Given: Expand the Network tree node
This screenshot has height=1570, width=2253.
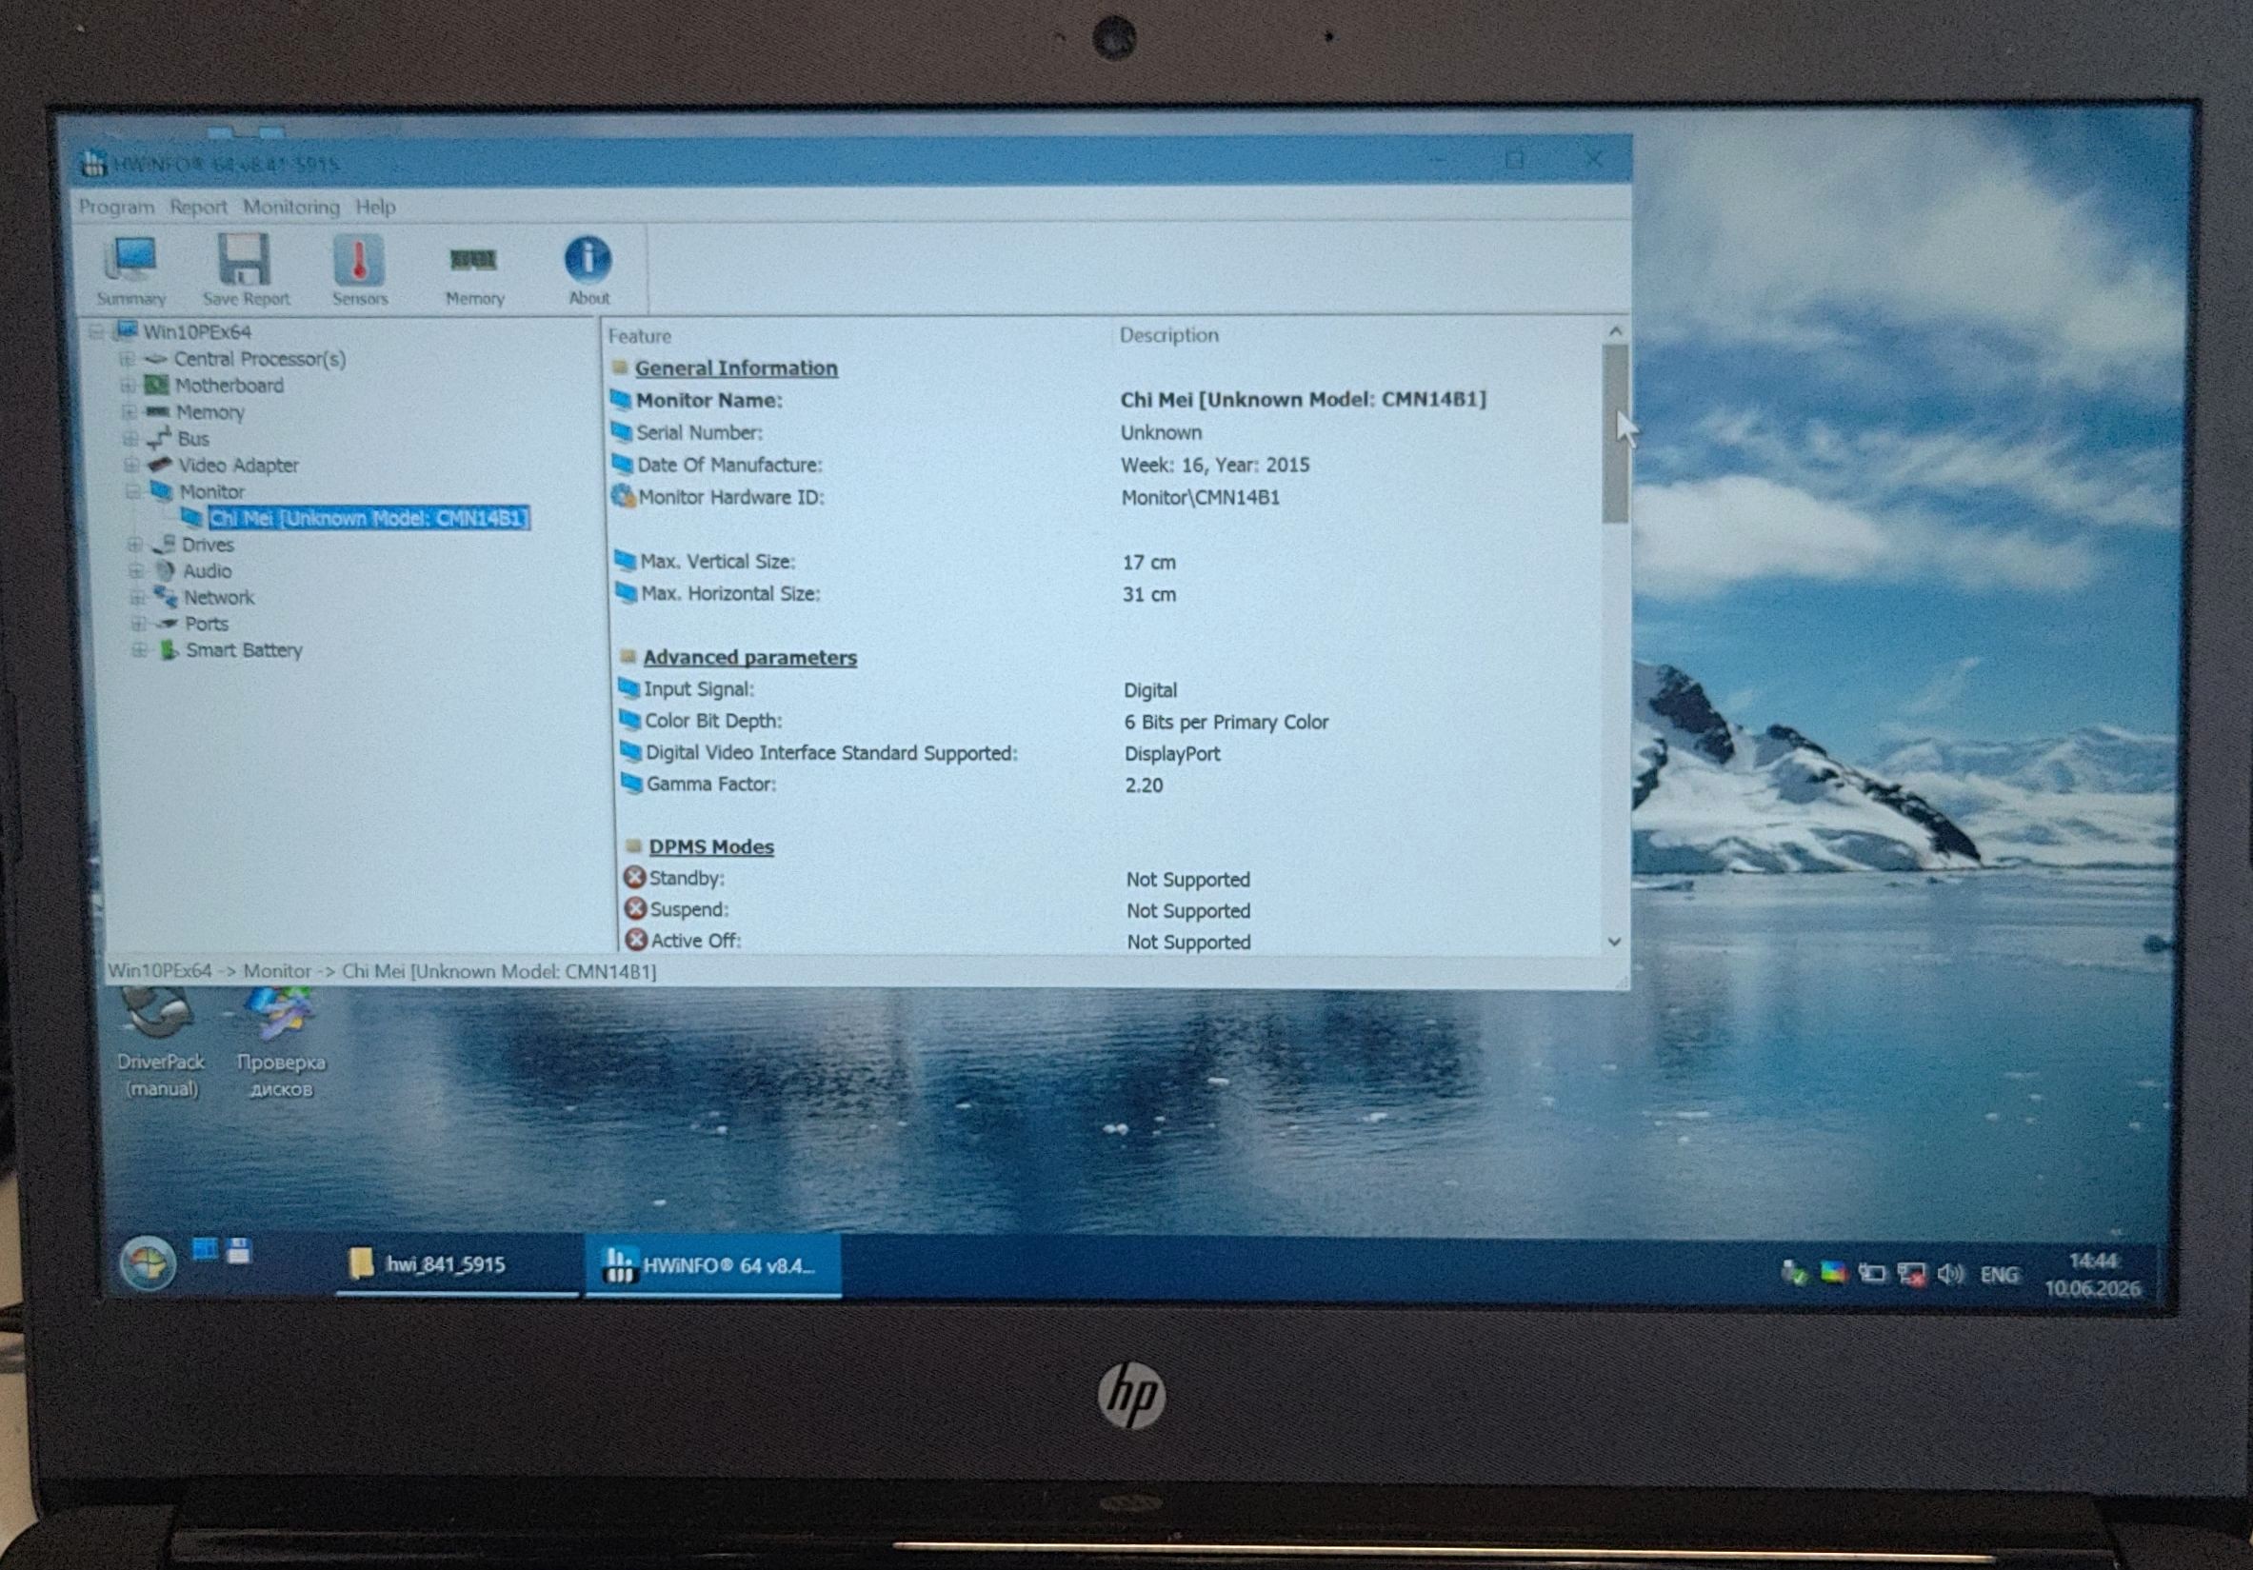Looking at the screenshot, I should (x=136, y=598).
